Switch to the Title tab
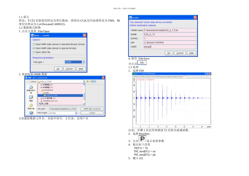Screen dimensions: 249x176 click(x=153, y=76)
